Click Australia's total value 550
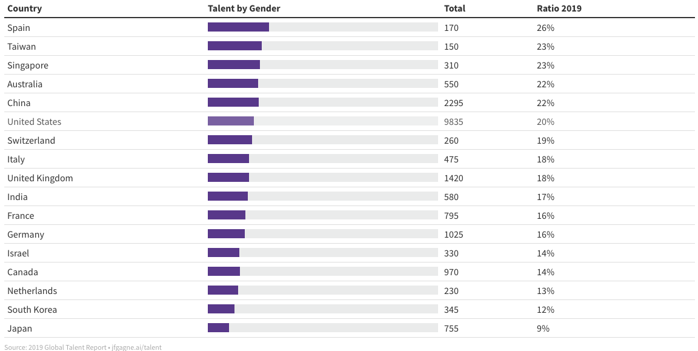Viewport: 698px width, 351px height. coord(451,84)
